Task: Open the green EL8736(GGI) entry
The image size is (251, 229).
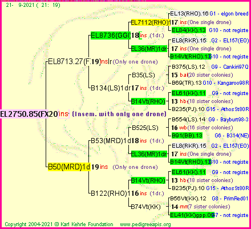Action: click(x=111, y=35)
